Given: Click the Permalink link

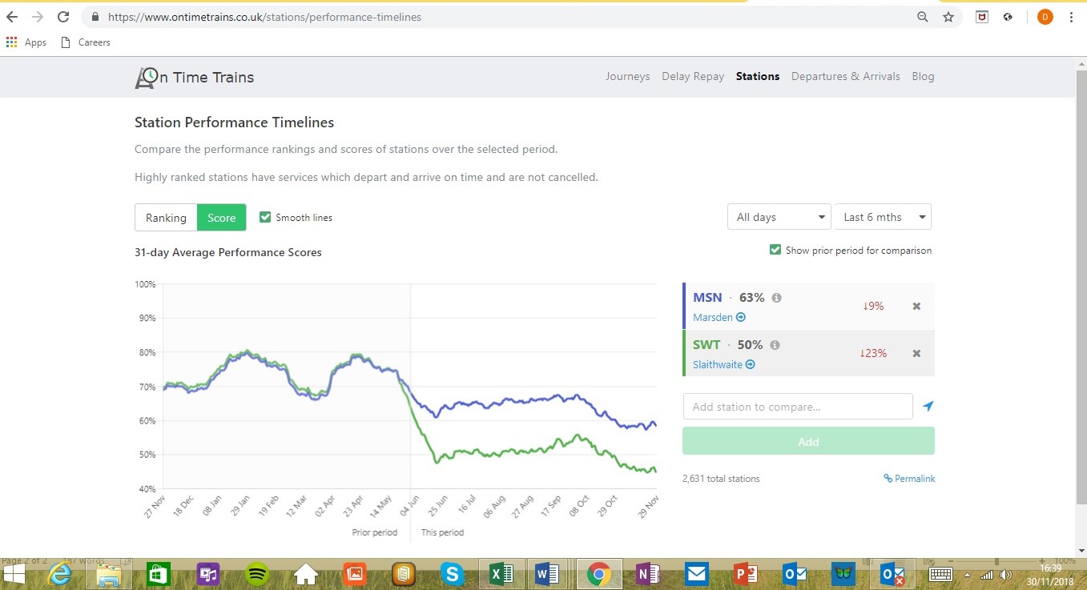Looking at the screenshot, I should click(x=909, y=479).
